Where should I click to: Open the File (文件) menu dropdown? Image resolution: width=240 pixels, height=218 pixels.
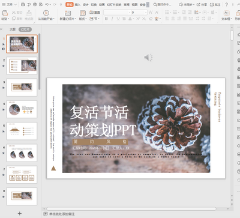pyautogui.click(x=10, y=4)
